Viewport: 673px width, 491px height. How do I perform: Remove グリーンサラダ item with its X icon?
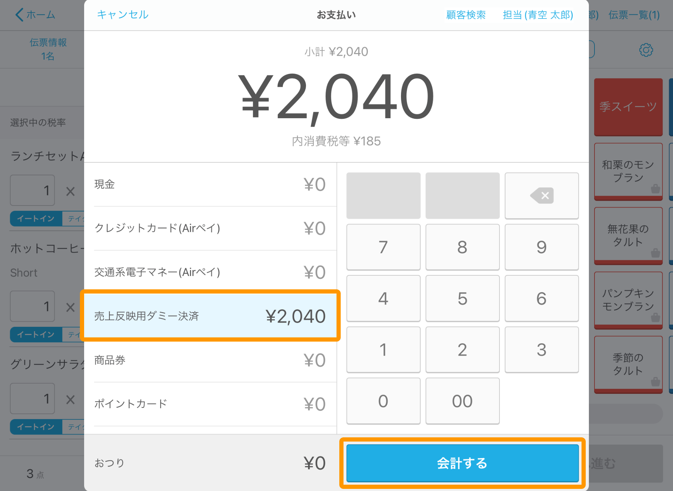pyautogui.click(x=70, y=399)
